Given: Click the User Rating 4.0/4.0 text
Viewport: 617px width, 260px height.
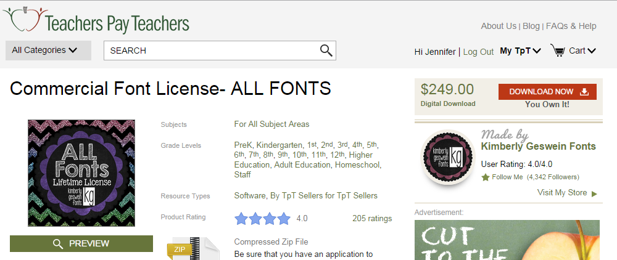Looking at the screenshot, I should coord(516,164).
